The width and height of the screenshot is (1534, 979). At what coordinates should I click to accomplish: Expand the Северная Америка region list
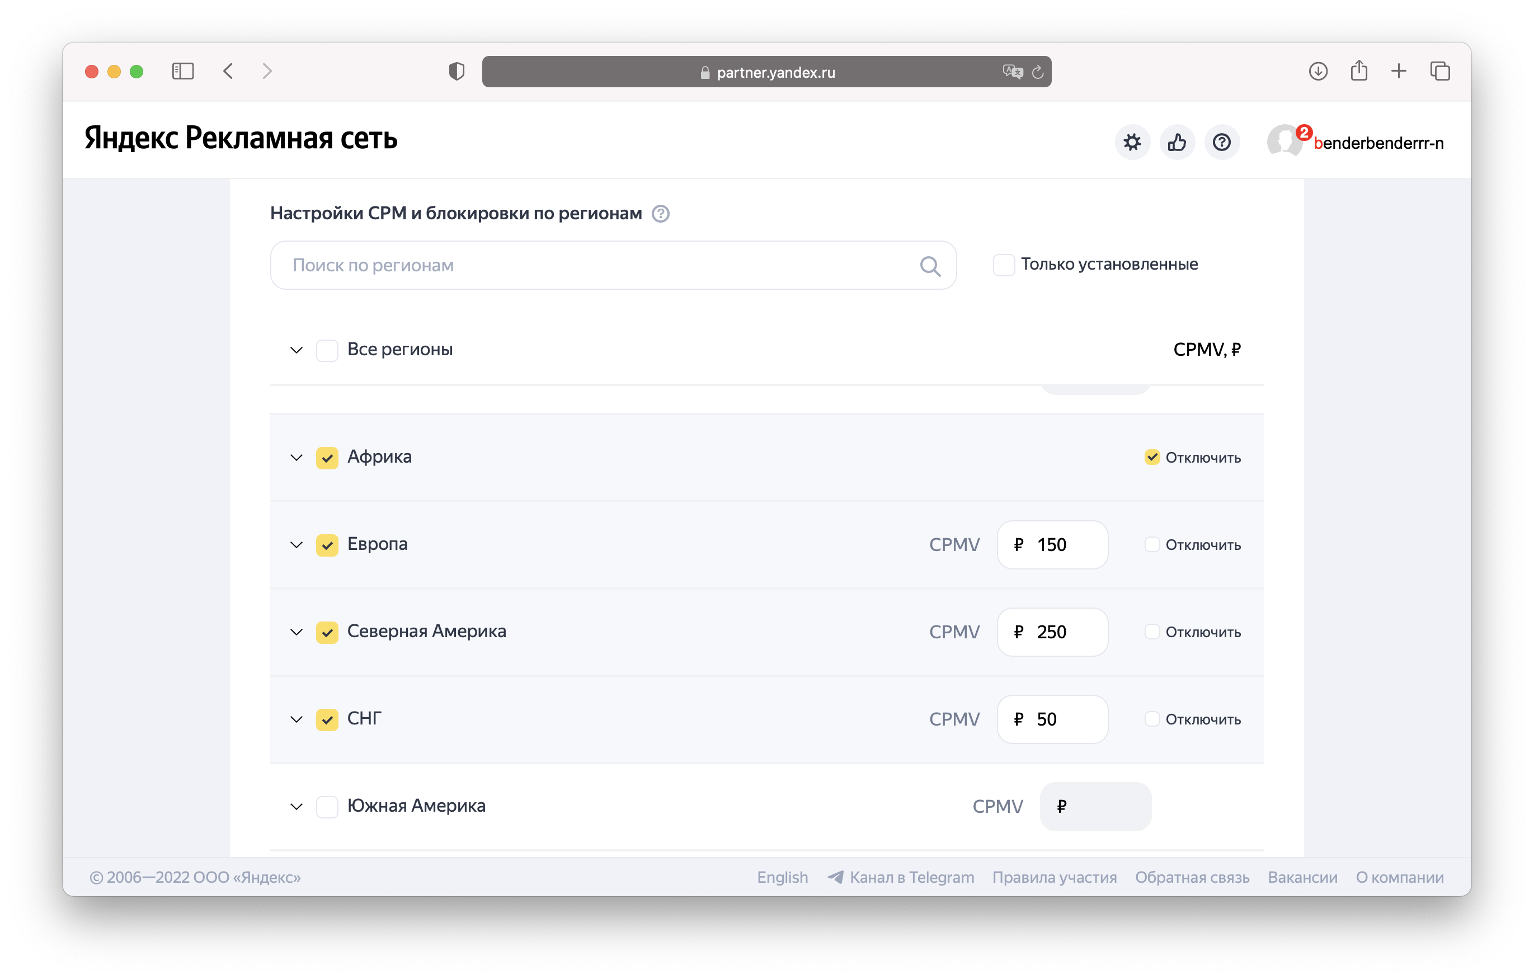[x=296, y=632]
